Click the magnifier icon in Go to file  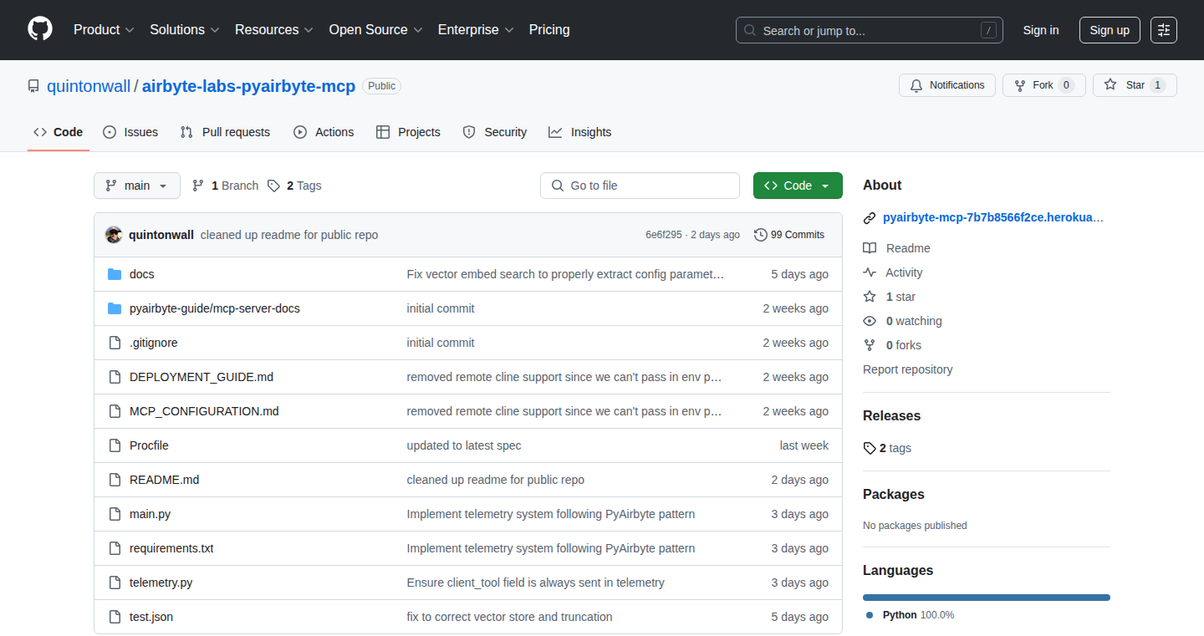tap(558, 186)
